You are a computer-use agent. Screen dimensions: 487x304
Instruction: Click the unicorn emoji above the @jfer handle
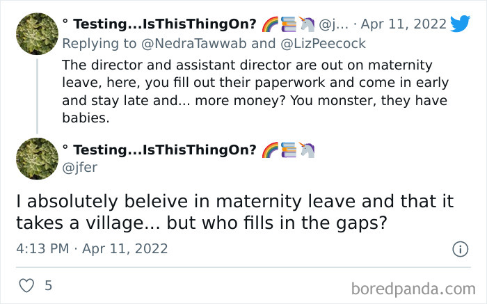[307, 150]
